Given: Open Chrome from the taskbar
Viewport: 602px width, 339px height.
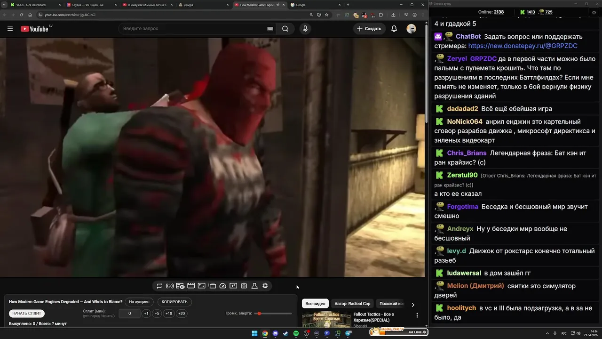Looking at the screenshot, I should 265,333.
